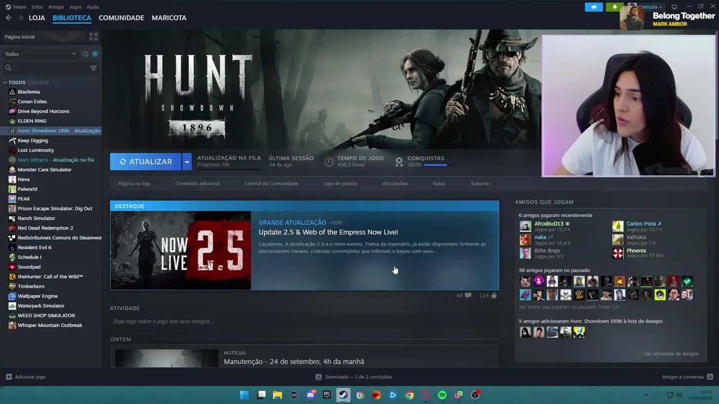Viewport: 719px width, 404px height.
Task: Sort library by recent activity clock icon
Action: 85,54
